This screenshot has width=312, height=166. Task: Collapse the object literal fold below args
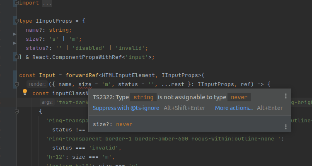[x=17, y=112]
